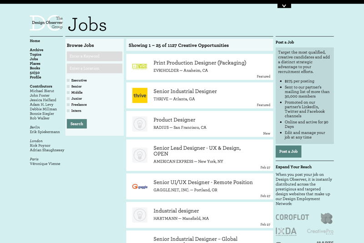Open Véronique Vienne's contributor page
Screen dimensions: 364x243
click(45, 164)
